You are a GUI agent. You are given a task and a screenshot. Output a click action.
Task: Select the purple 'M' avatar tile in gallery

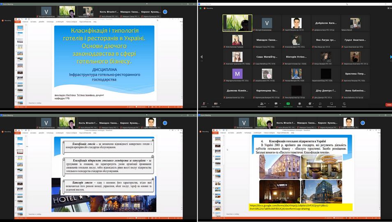(237, 74)
